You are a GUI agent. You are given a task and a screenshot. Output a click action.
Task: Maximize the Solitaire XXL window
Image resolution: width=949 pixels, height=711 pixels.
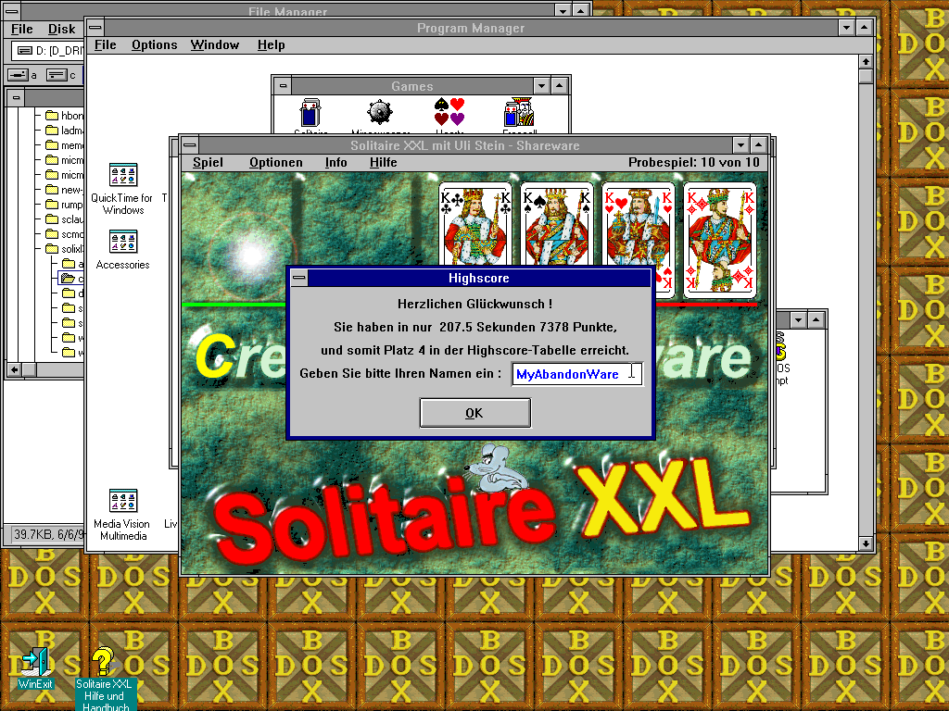tap(758, 145)
